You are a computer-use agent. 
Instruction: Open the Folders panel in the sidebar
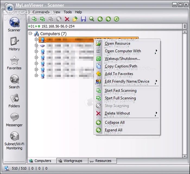click(14, 101)
